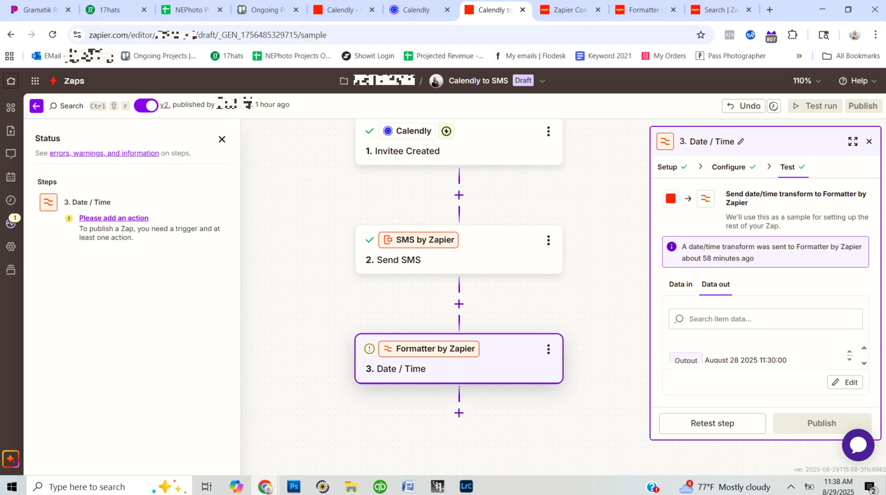Expand the Help menu
The width and height of the screenshot is (886, 495).
click(858, 81)
